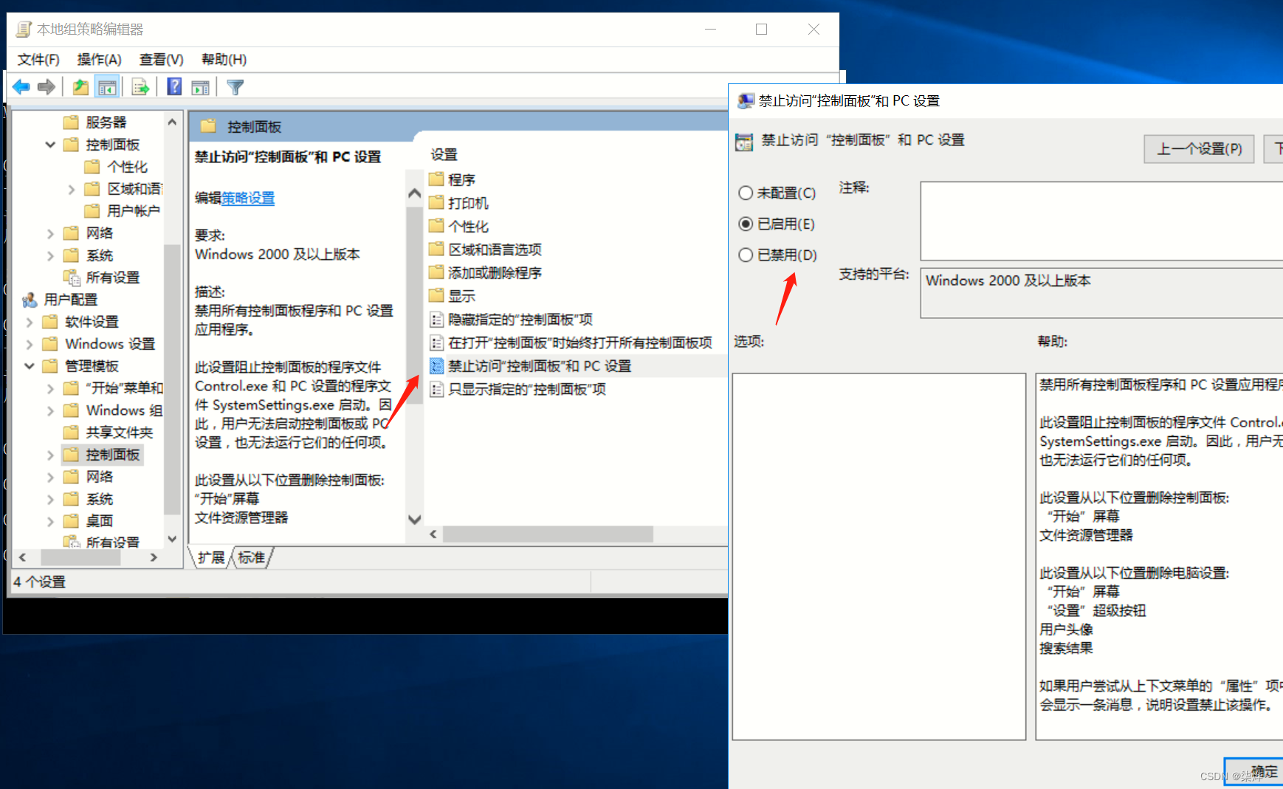Collapse the upper 控制面板 tree node
The image size is (1283, 789).
pos(50,144)
